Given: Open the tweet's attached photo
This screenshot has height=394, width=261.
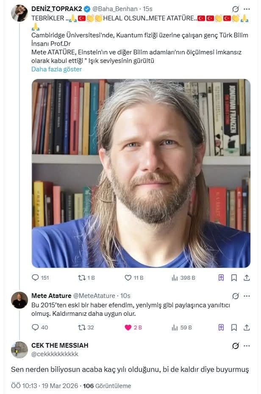Looking at the screenshot, I should 141,173.
